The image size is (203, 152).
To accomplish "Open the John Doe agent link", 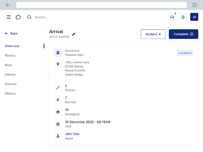I will (72, 134).
